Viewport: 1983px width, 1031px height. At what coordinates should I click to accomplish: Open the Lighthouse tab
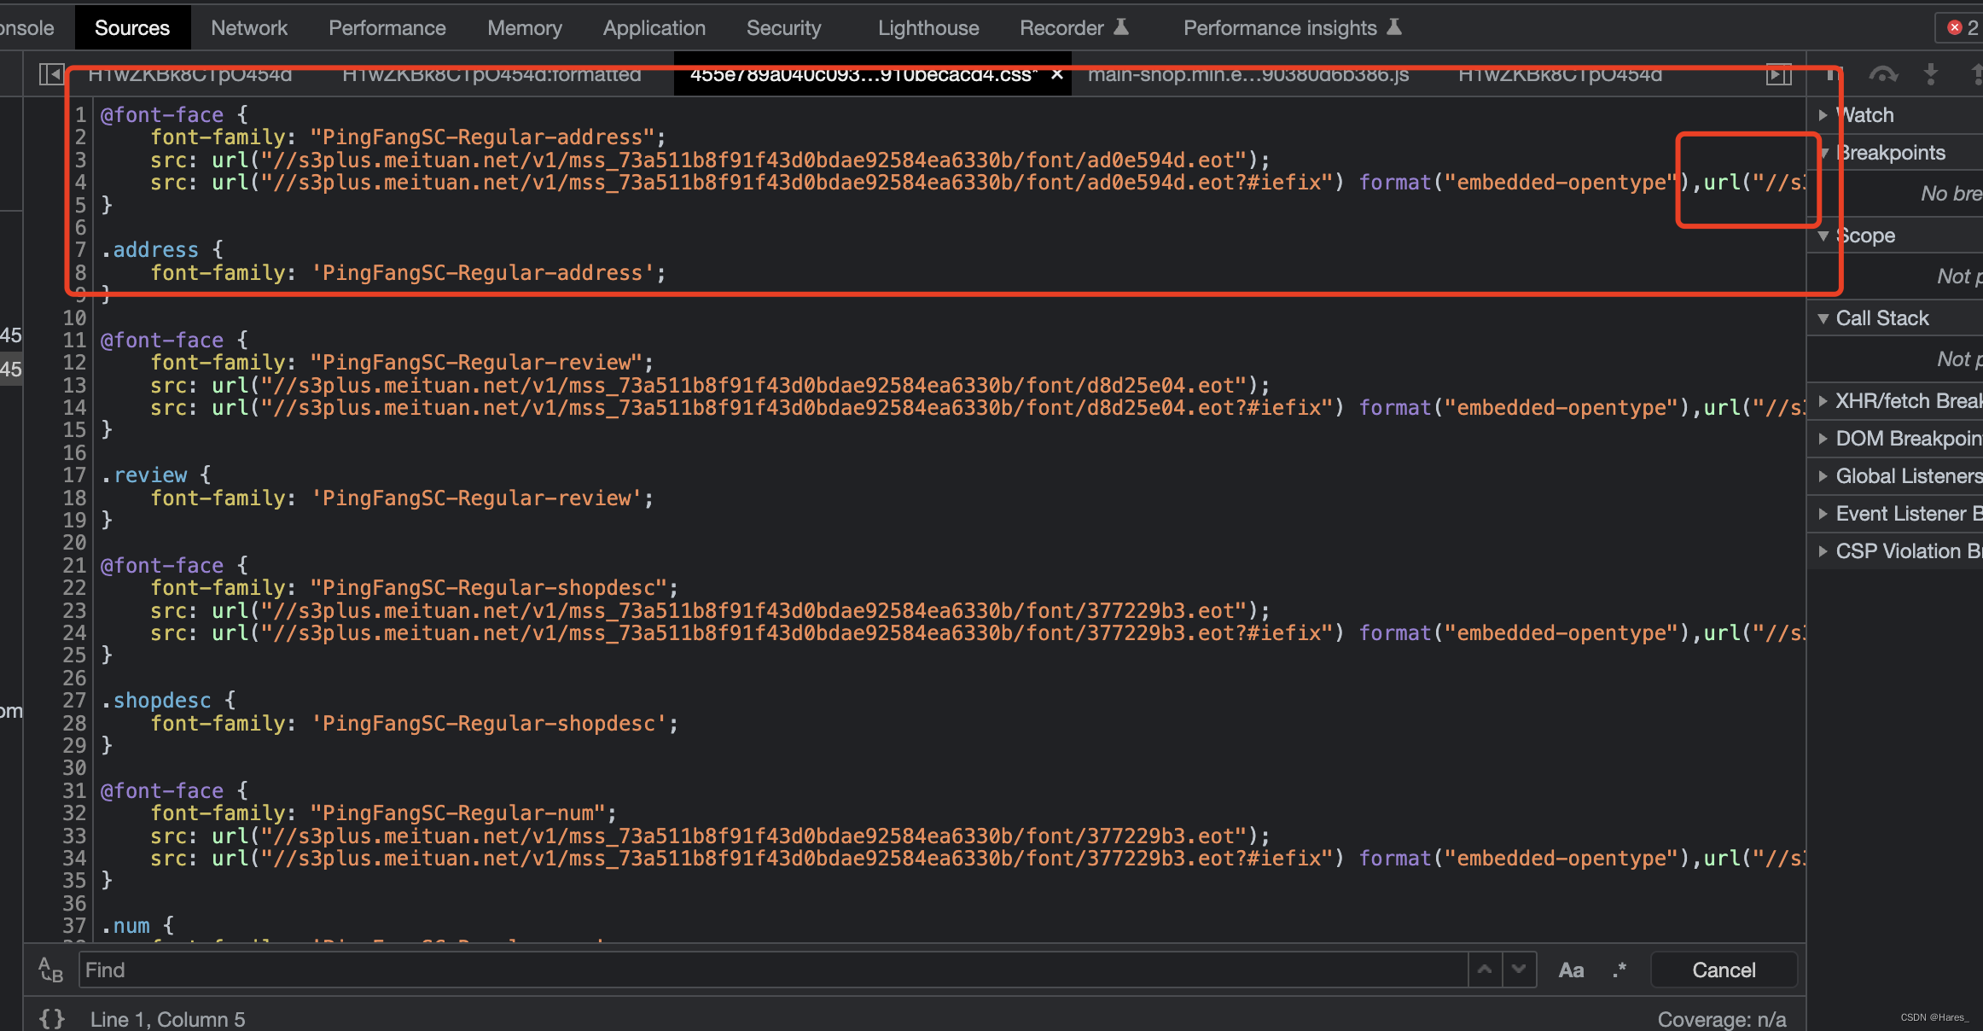928,28
